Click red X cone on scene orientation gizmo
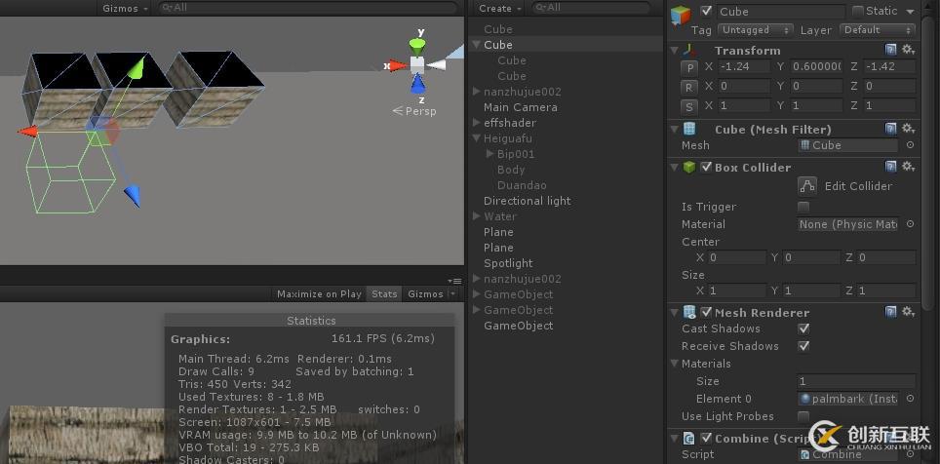Screen dimensions: 940x464 [x=397, y=66]
